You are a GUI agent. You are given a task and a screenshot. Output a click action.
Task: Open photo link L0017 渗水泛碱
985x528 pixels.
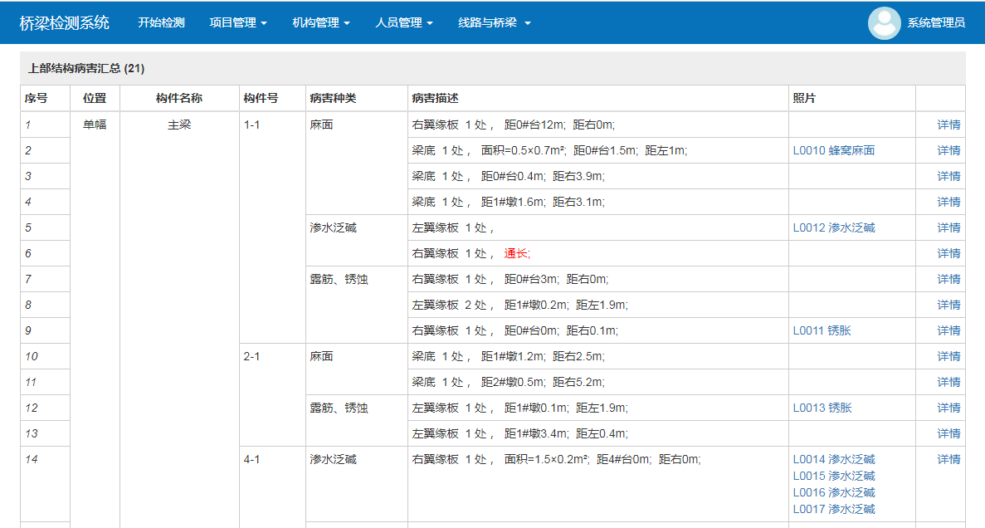tap(833, 509)
